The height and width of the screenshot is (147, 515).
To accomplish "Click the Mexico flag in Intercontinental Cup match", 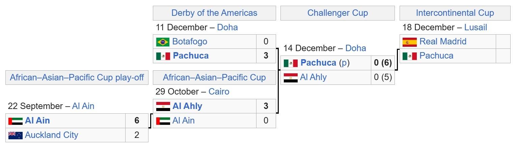I will (x=410, y=56).
